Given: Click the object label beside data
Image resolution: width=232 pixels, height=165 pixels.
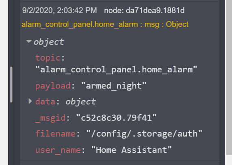Looking at the screenshot, I should point(80,102).
